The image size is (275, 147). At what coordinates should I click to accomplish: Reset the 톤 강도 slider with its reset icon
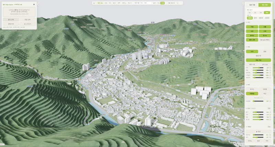point(270,120)
